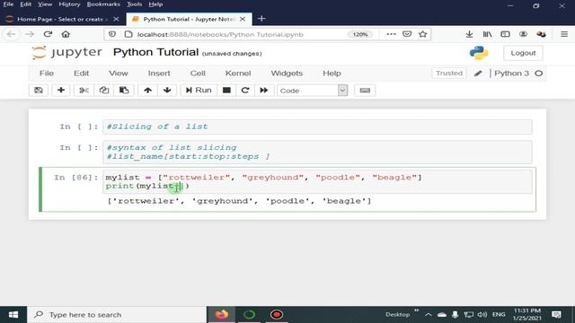Click the syntax of list slicing cell
575x323 pixels.
[317, 152]
